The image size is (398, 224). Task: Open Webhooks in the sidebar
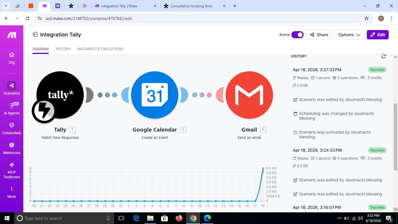point(12,148)
